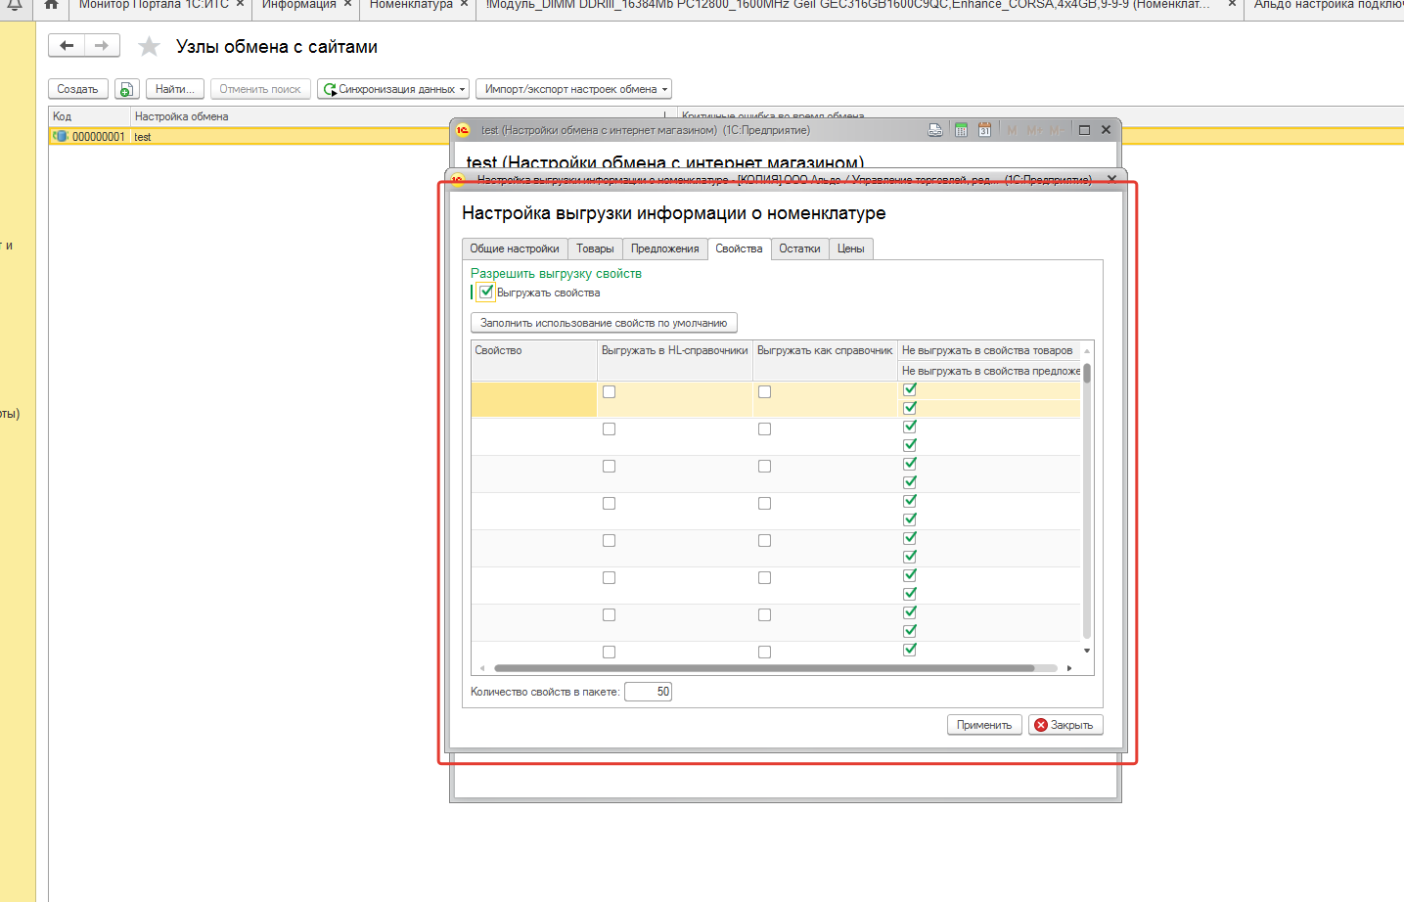Open the Остатки tab

click(x=799, y=248)
